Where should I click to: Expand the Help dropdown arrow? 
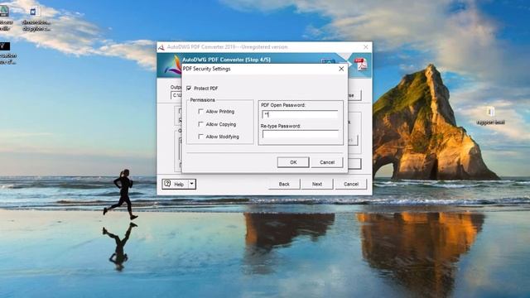(191, 184)
